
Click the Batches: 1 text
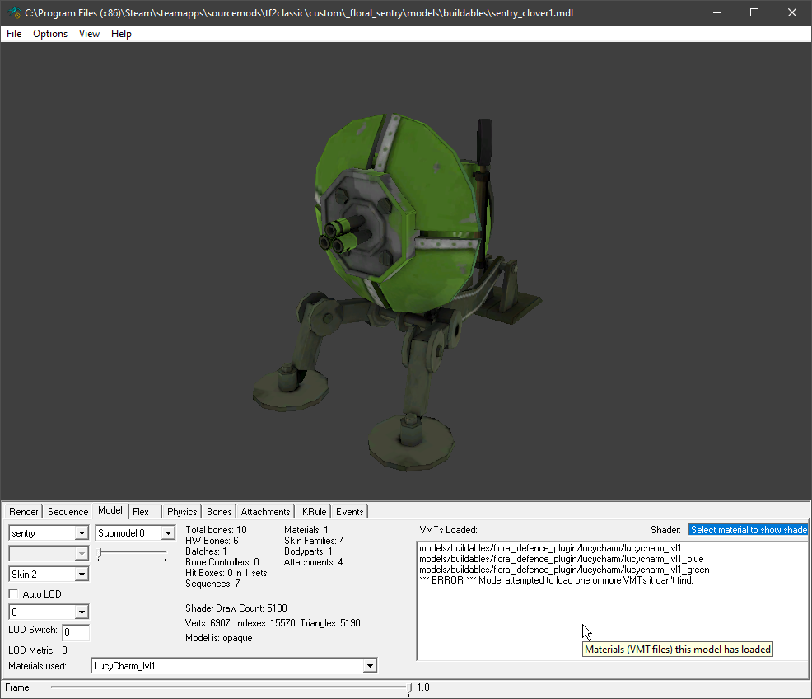pos(206,551)
